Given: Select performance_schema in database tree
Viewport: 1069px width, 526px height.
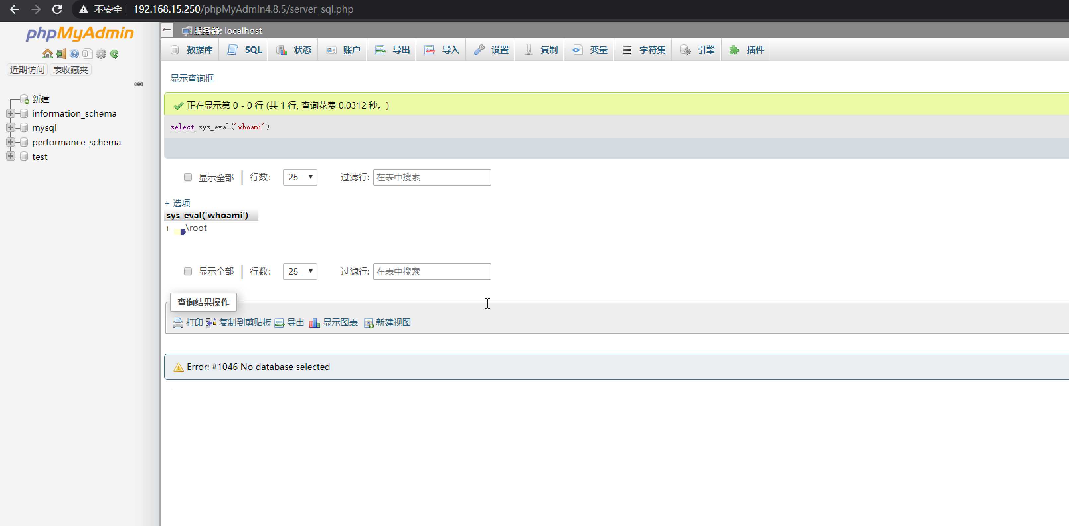Looking at the screenshot, I should click(x=76, y=142).
